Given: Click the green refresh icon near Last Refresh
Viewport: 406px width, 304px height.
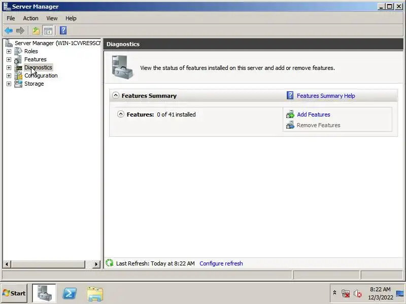Looking at the screenshot, I should tap(110, 263).
